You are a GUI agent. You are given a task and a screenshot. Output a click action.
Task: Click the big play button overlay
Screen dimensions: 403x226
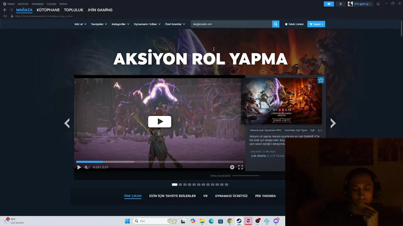pos(160,121)
